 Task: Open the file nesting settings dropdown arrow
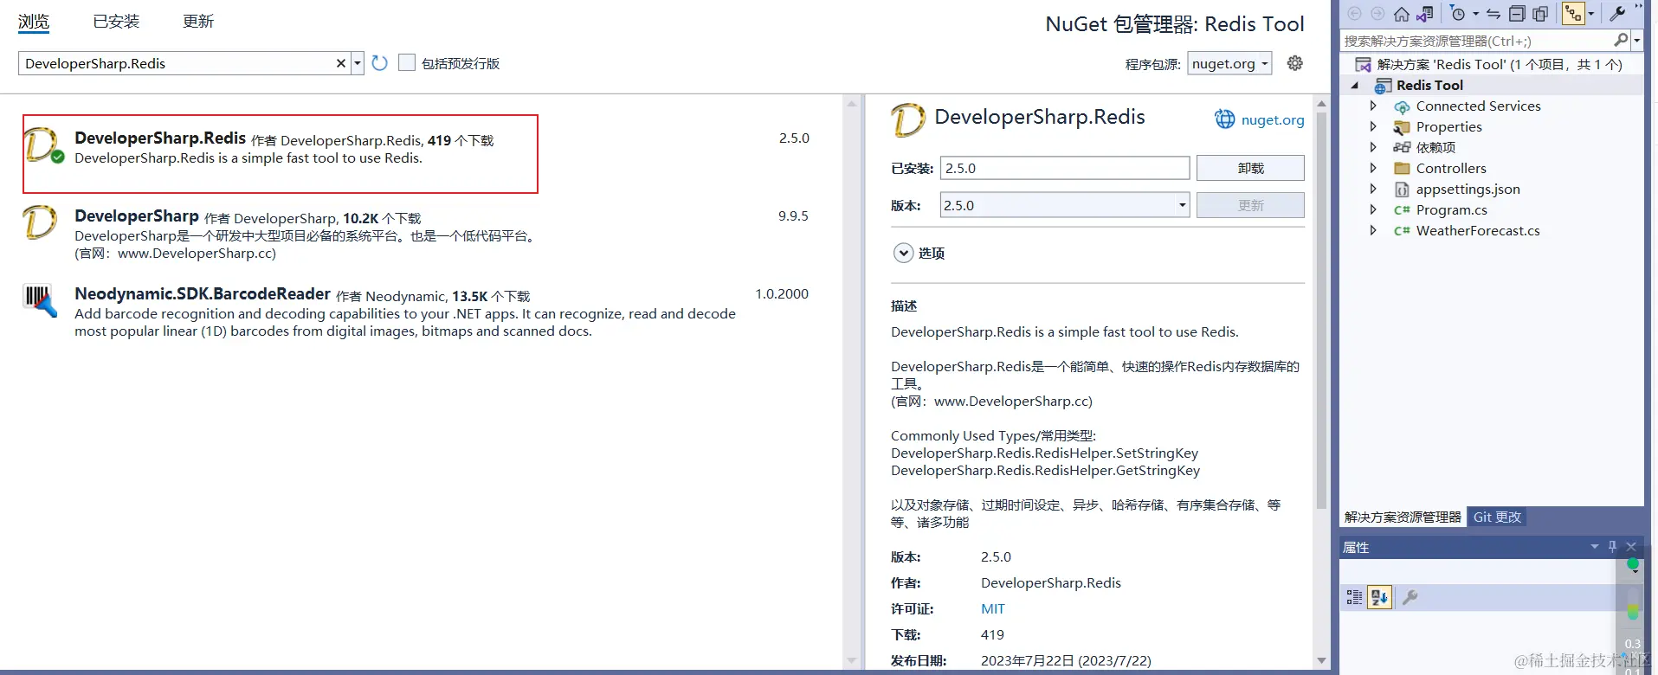click(1590, 14)
